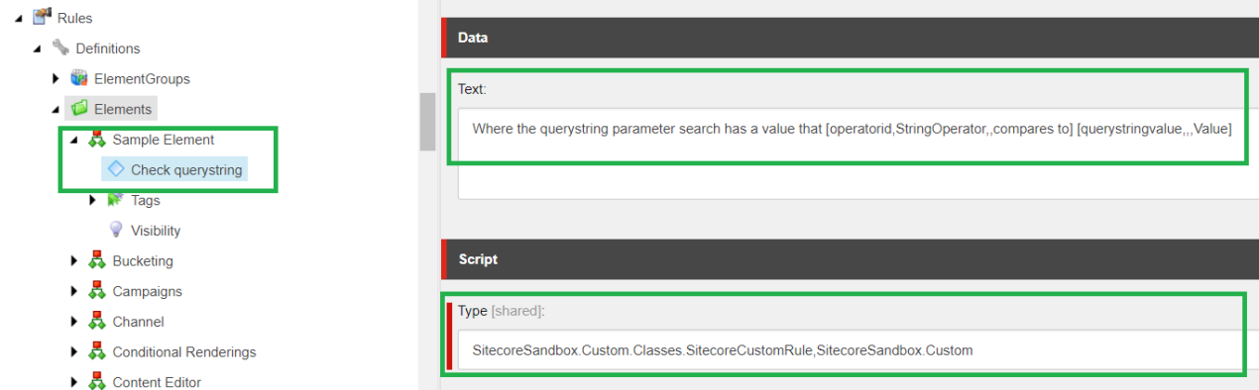This screenshot has width=1259, height=390.
Task: Expand the ElementGroups node arrow
Action: click(56, 78)
